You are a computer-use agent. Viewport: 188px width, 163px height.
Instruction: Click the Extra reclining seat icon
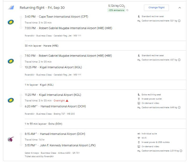[x=139, y=94]
